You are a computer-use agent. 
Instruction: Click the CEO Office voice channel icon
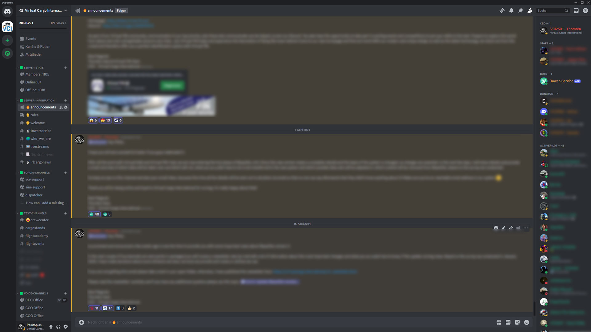[x=22, y=300]
